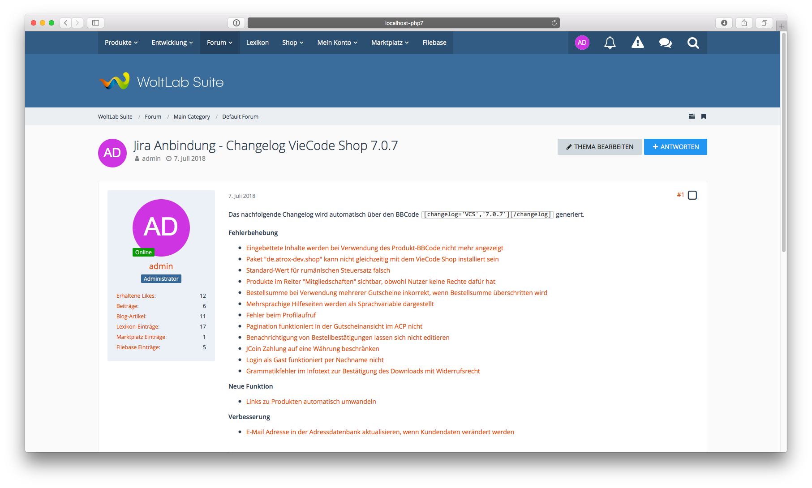
Task: Click the AD avatar beside thread title
Action: tap(112, 153)
